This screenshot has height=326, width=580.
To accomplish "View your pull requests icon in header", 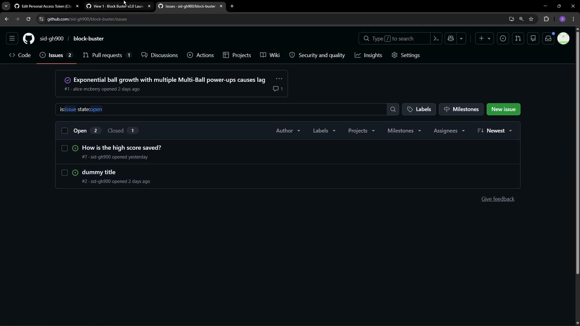I will pyautogui.click(x=518, y=38).
